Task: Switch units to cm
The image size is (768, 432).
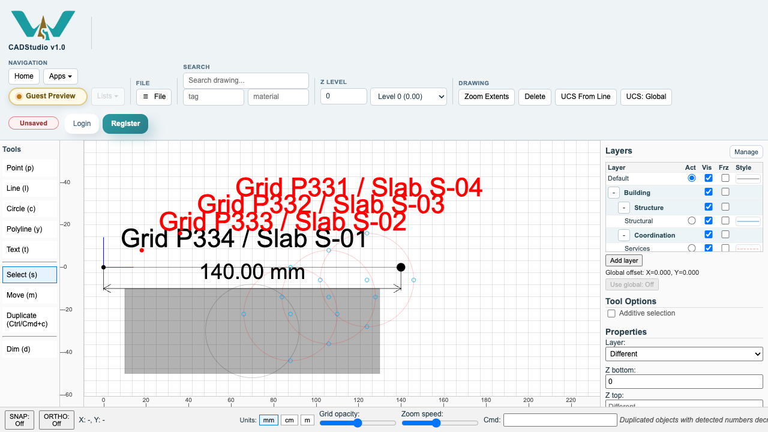Action: tap(290, 420)
